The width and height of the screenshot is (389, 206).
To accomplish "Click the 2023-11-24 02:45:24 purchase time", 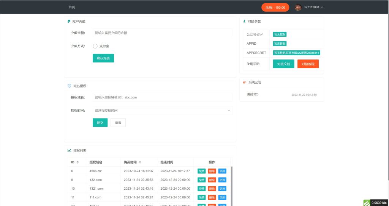I will (139, 197).
